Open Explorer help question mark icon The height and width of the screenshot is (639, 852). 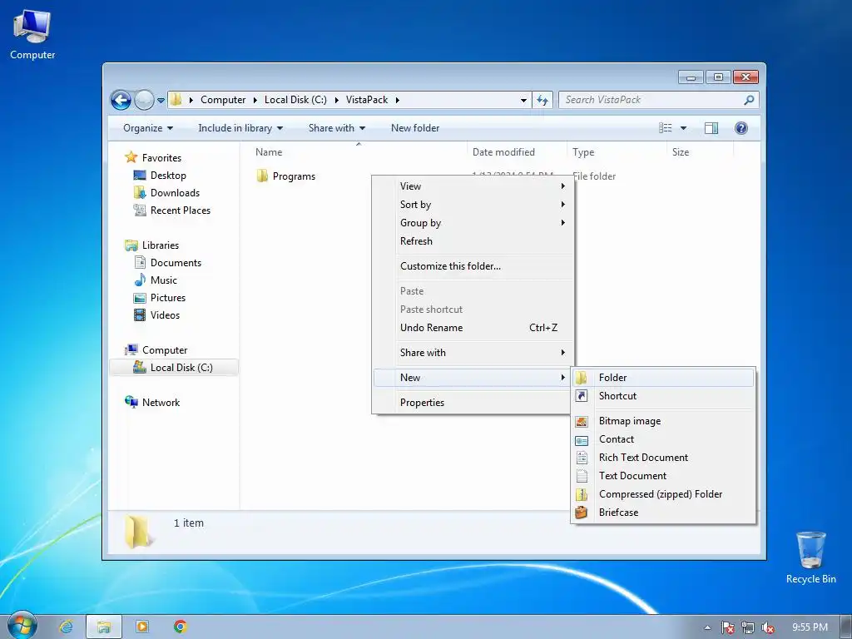click(741, 128)
